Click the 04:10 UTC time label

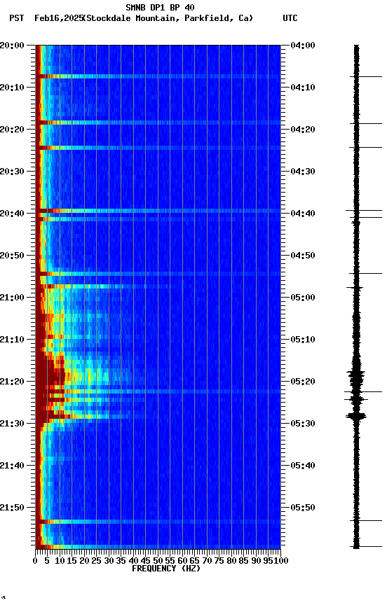click(303, 88)
